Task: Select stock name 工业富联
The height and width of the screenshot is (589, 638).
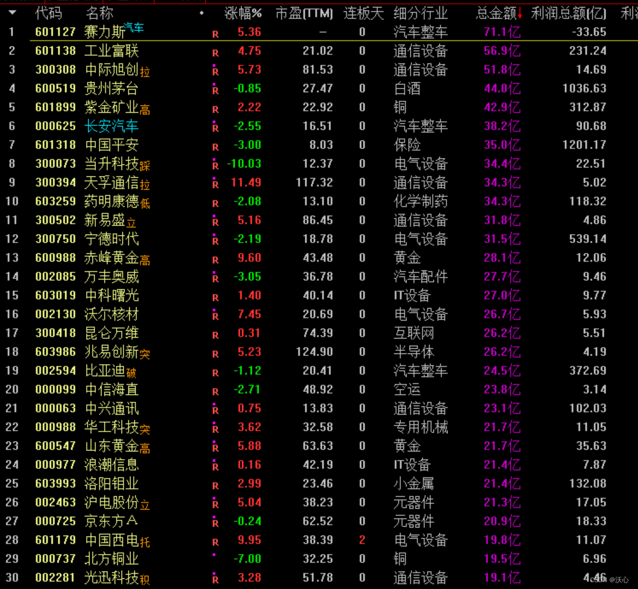Action: [112, 51]
